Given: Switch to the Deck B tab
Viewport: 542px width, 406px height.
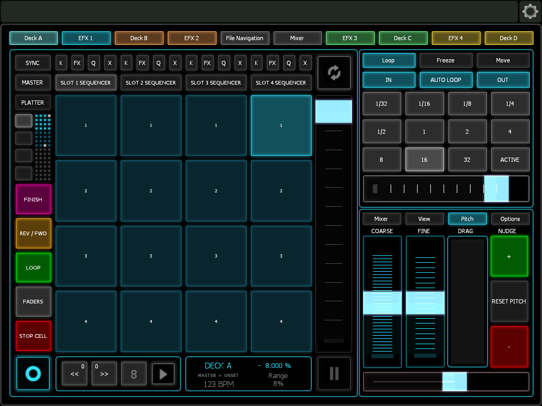Looking at the screenshot, I should click(139, 38).
